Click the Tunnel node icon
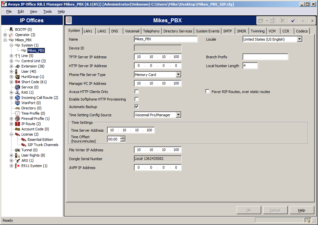This screenshot has height=225, width=318. click(x=18, y=150)
